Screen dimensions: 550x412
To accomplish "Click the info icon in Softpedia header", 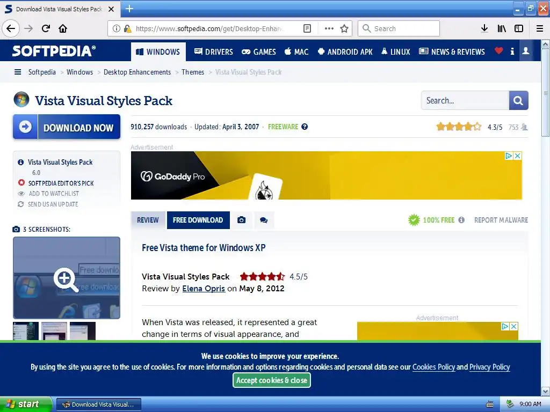I will 512,51.
